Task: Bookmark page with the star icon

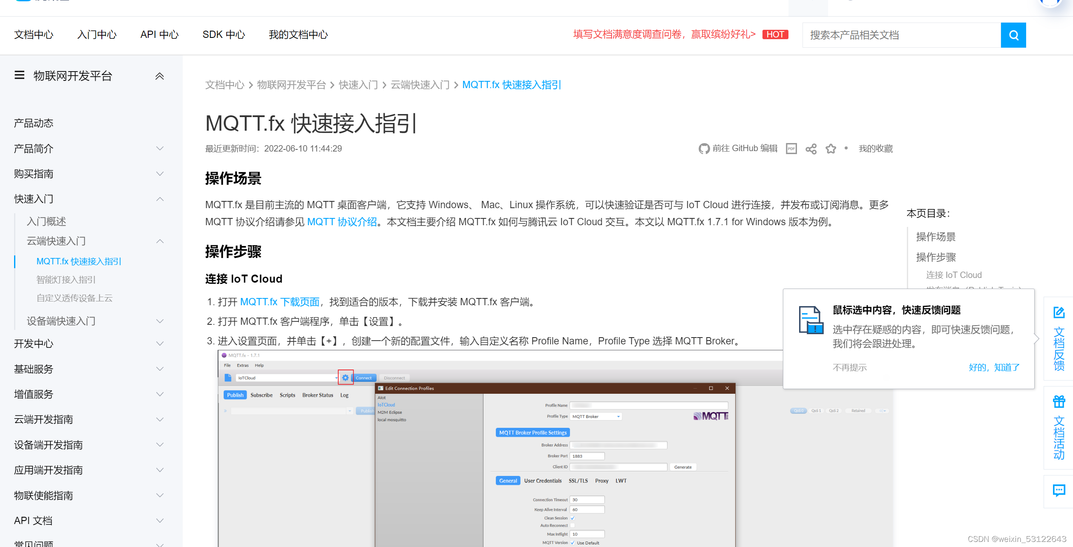Action: point(831,149)
